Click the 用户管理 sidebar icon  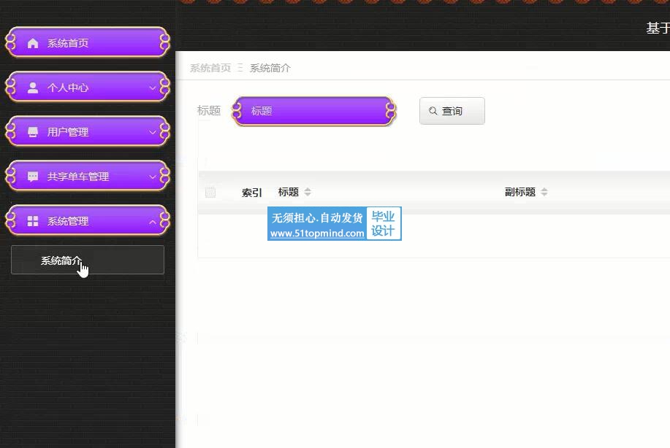pyautogui.click(x=33, y=132)
